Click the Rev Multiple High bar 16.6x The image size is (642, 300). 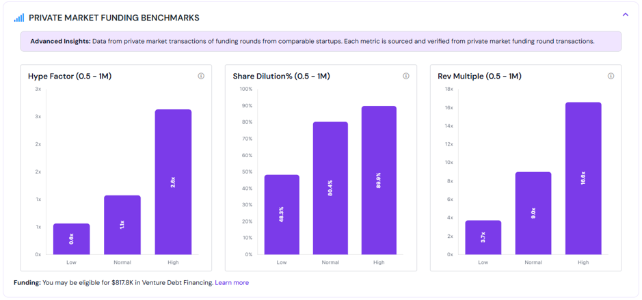[x=583, y=178]
